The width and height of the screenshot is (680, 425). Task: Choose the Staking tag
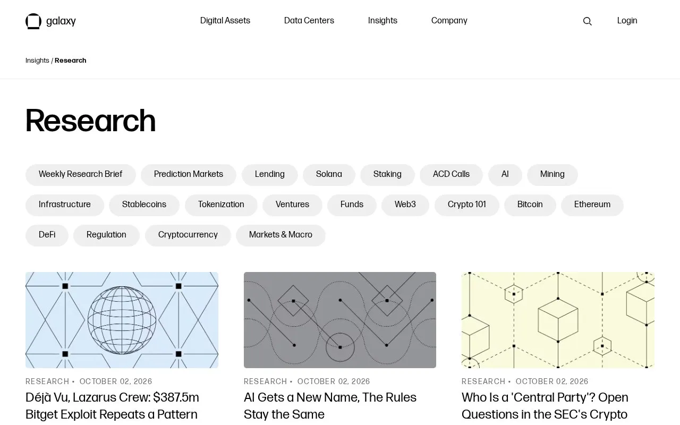click(387, 175)
